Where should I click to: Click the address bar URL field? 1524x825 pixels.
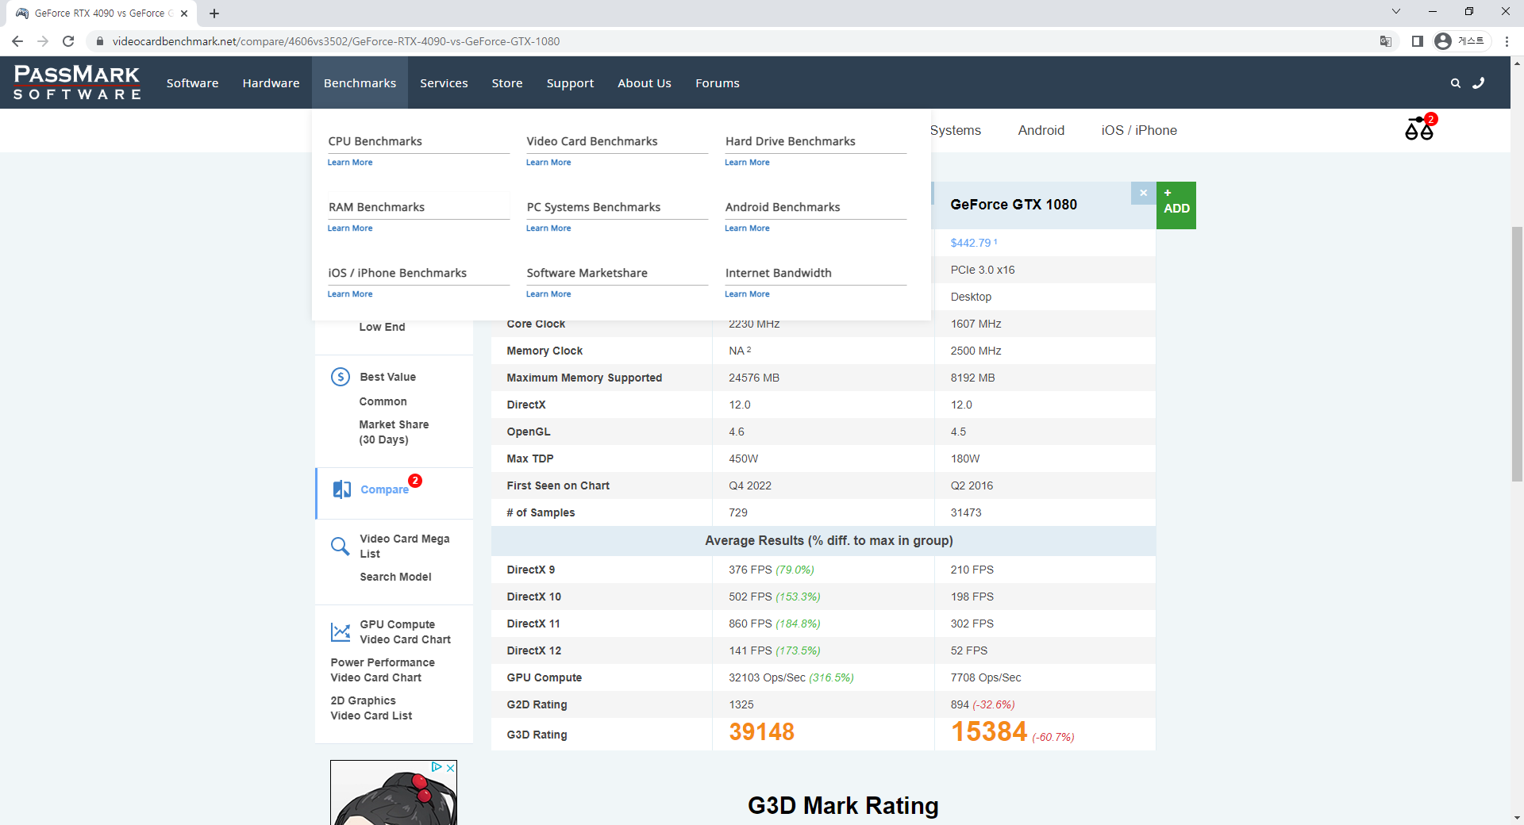click(x=730, y=41)
